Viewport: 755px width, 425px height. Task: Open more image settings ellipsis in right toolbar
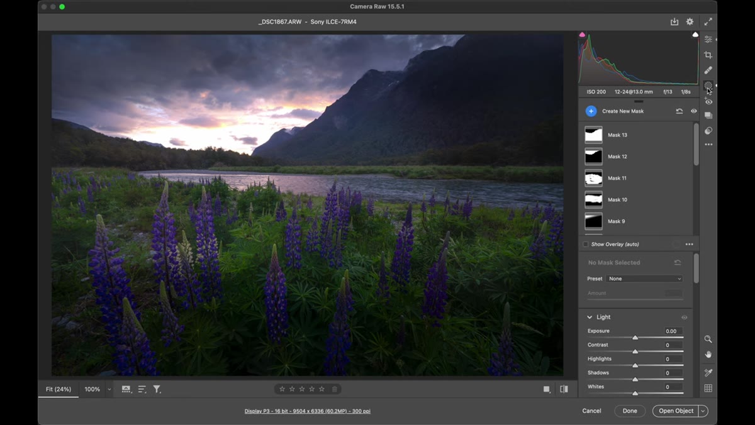click(708, 145)
